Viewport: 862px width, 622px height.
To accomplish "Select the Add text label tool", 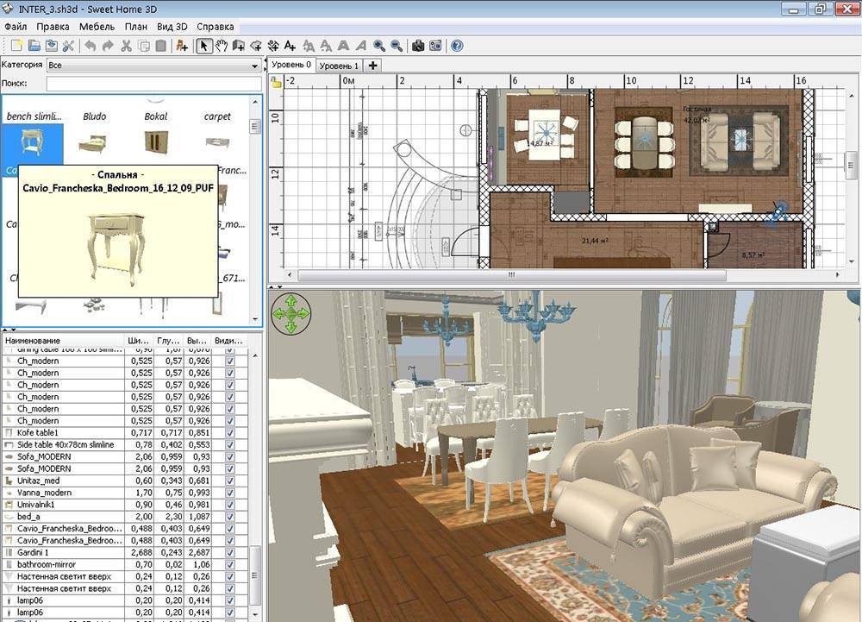I will 290,46.
